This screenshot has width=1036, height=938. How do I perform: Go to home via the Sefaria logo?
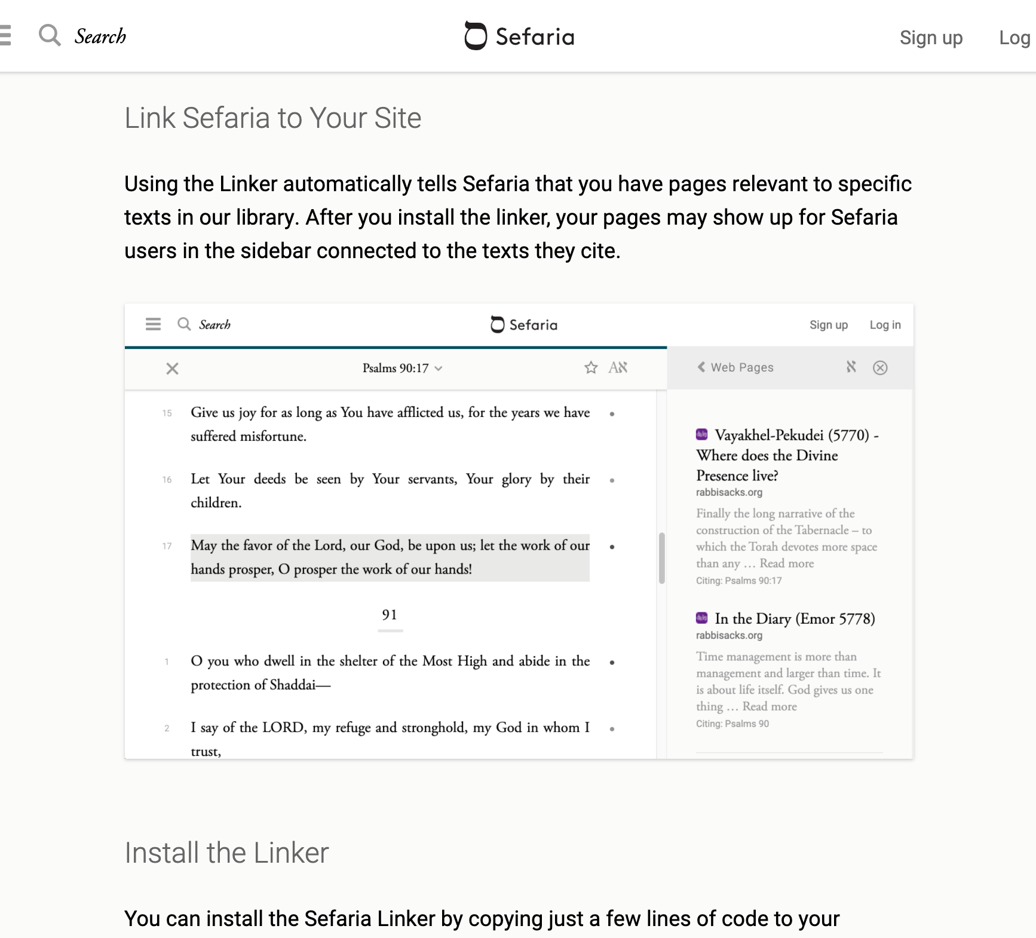[x=519, y=36]
